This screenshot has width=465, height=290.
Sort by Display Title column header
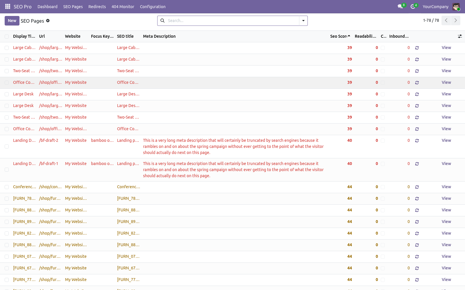coord(24,36)
